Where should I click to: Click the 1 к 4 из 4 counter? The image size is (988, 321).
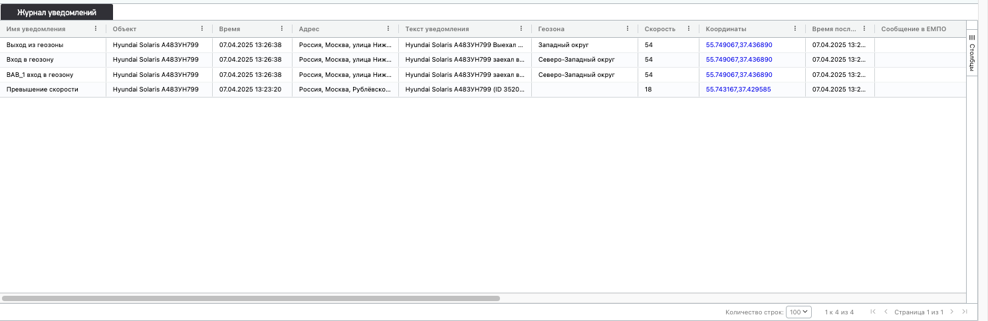tap(839, 312)
